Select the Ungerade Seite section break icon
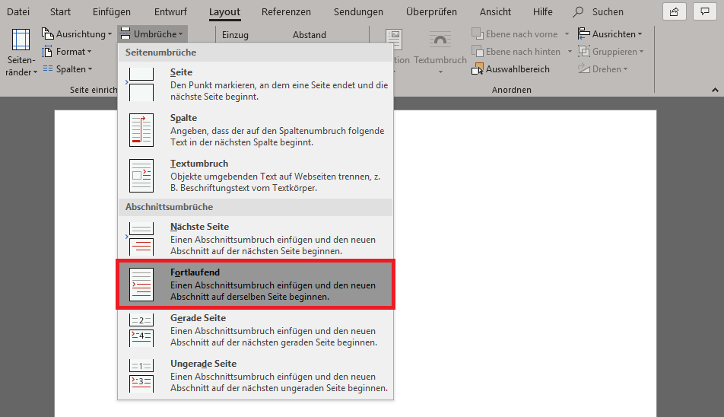The width and height of the screenshot is (724, 417). click(141, 375)
